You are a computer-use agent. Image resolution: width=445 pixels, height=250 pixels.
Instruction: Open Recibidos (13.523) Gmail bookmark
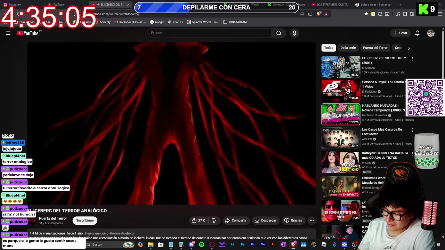tap(130, 22)
